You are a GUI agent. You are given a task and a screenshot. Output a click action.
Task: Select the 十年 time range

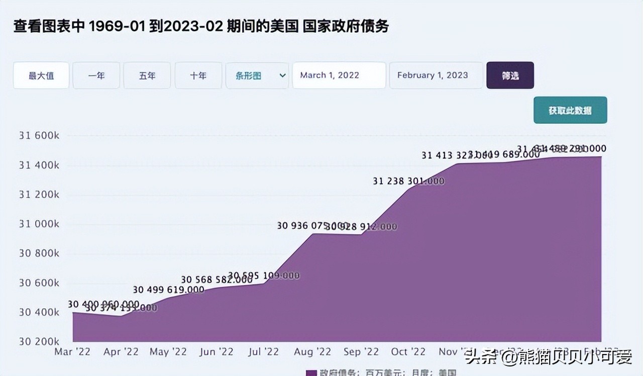pyautogui.click(x=198, y=75)
